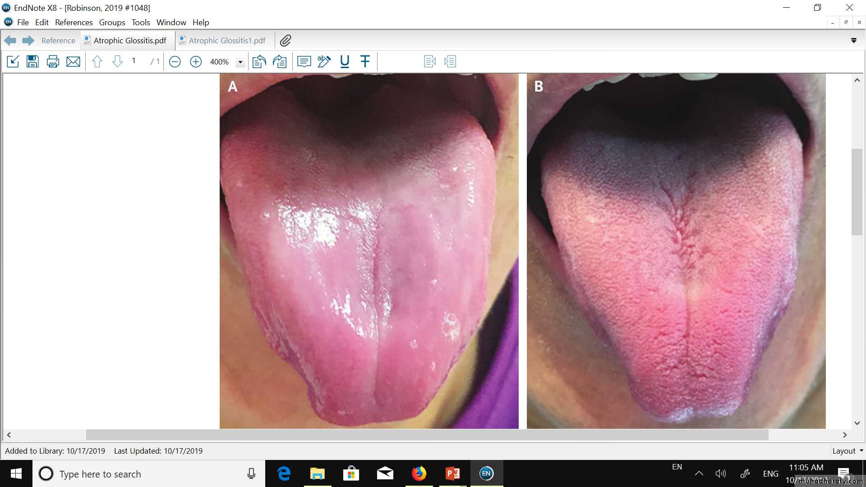Open the References menu
This screenshot has height=487, width=866.
click(x=74, y=23)
